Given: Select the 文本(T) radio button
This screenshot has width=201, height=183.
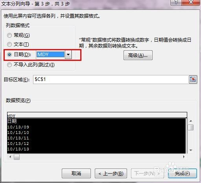Looking at the screenshot, I should (x=9, y=44).
